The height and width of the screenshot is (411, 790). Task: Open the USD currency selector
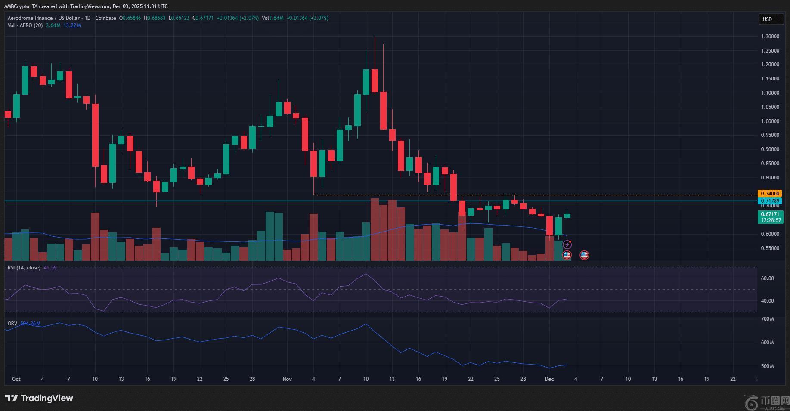768,19
